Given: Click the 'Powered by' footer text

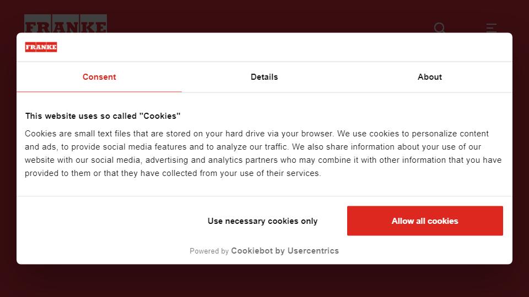Looking at the screenshot, I should pos(209,251).
